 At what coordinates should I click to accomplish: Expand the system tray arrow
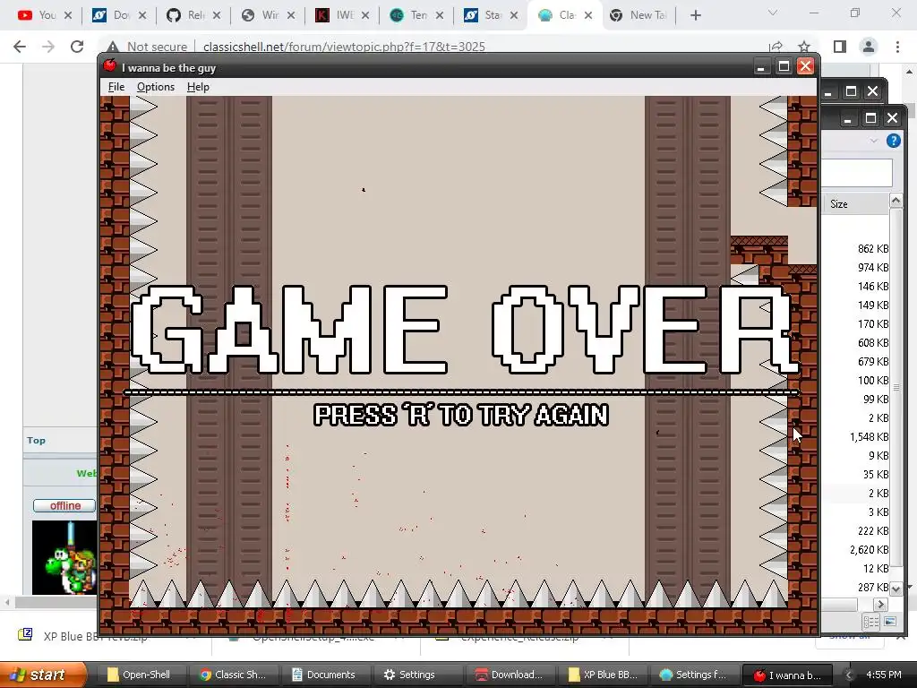click(849, 675)
